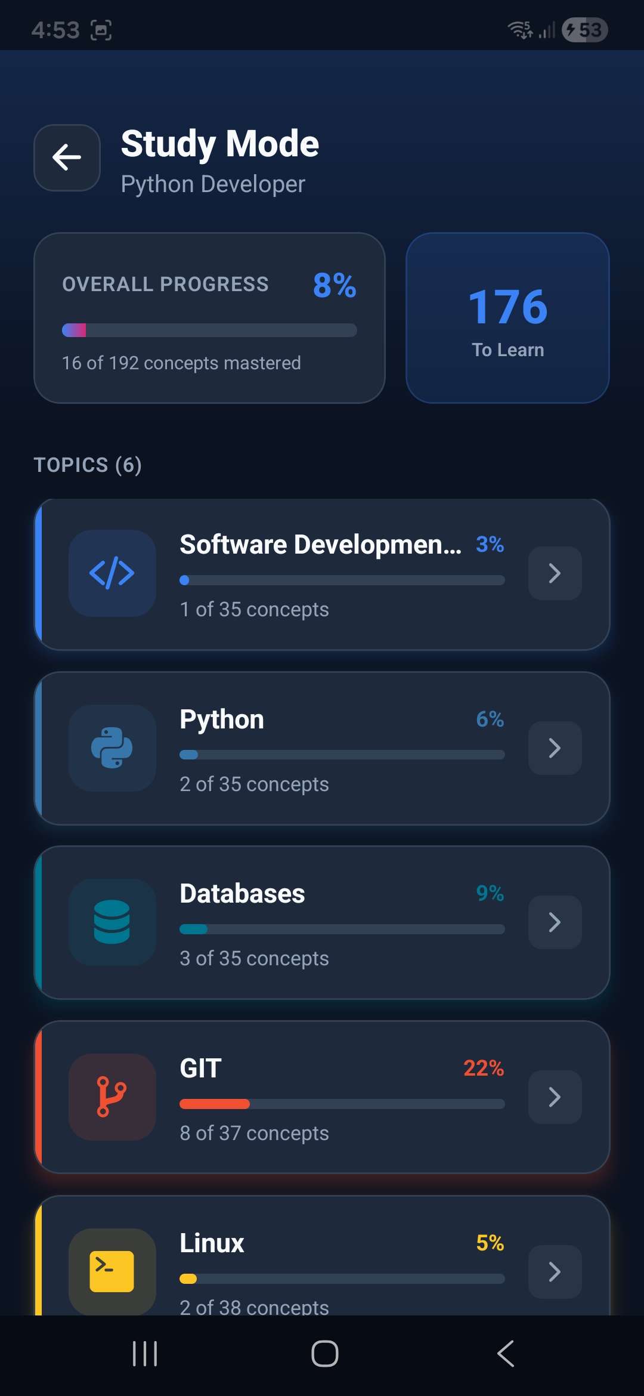Tap the Databases cylinder icon

pos(113,922)
